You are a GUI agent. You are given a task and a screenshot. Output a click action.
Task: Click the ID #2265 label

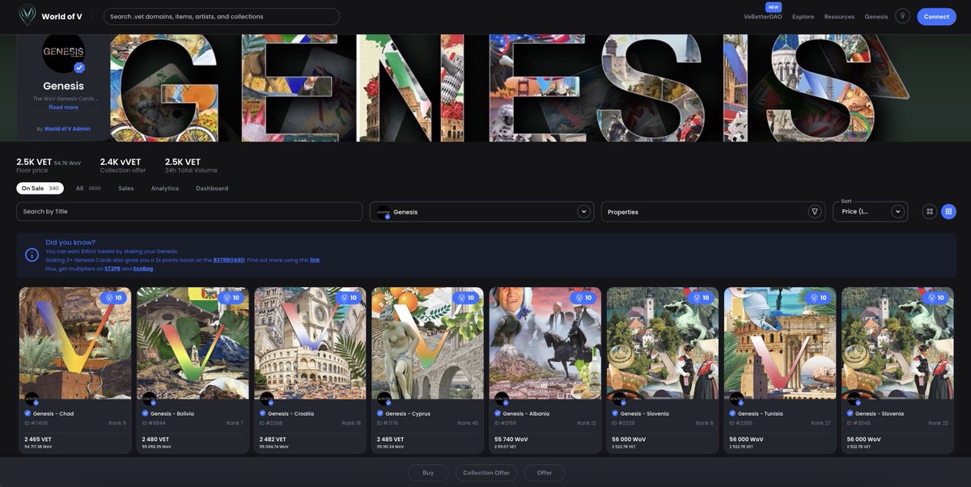(740, 423)
